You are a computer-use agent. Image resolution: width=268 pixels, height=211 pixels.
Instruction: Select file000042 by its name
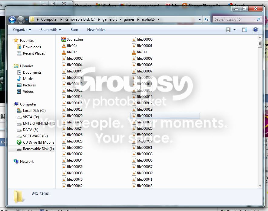click(74, 186)
